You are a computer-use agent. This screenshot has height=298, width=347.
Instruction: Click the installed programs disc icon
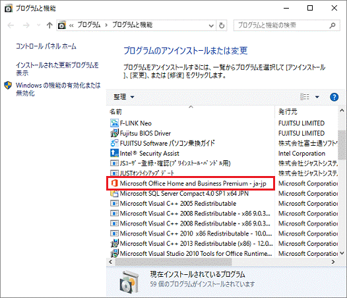point(129,282)
